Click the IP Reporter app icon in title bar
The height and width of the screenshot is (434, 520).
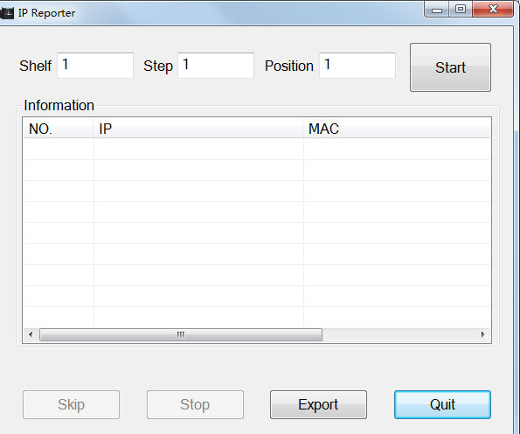(x=7, y=13)
